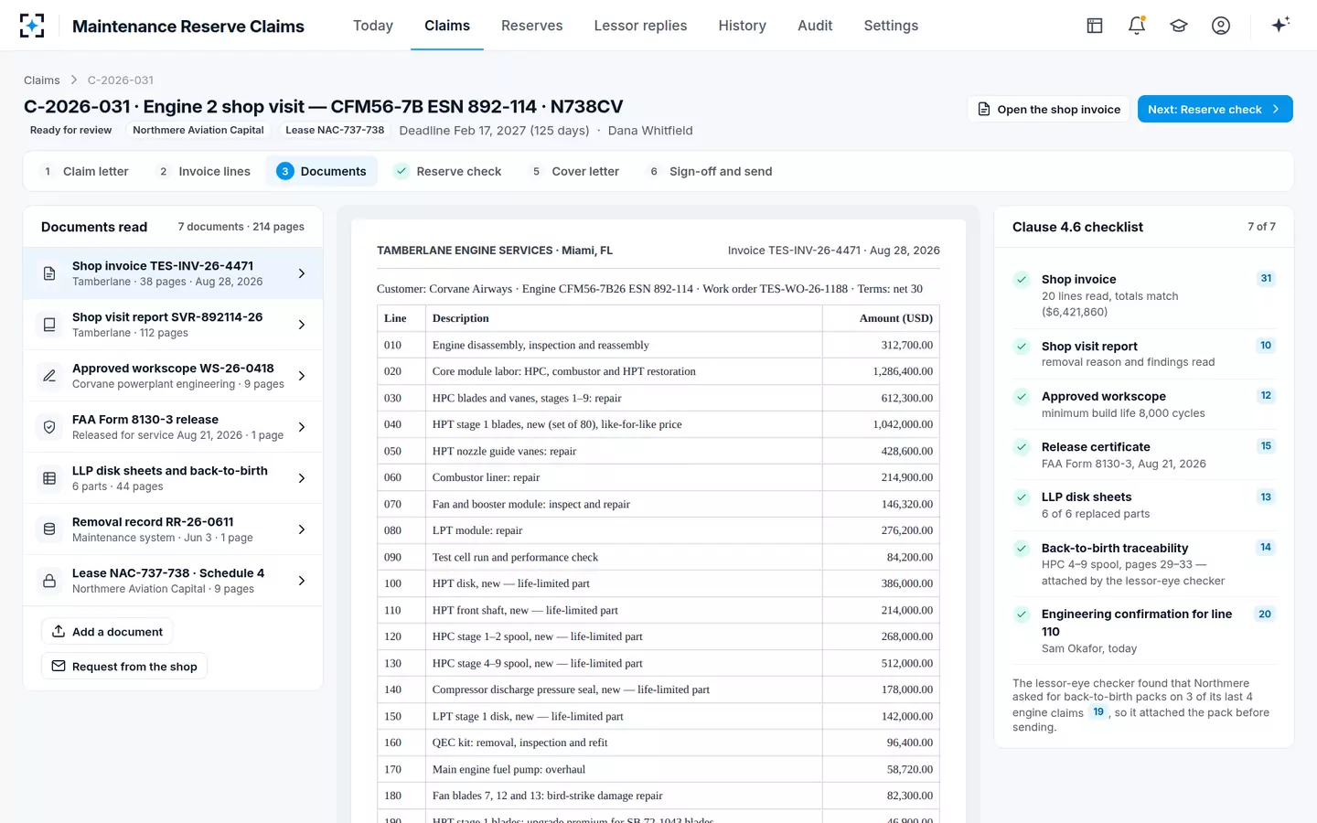Click Add a document button
This screenshot has width=1317, height=823.
pyautogui.click(x=107, y=632)
